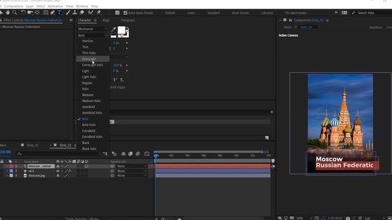Choose the Standard workspace
The image size is (392, 220).
(x=213, y=13)
